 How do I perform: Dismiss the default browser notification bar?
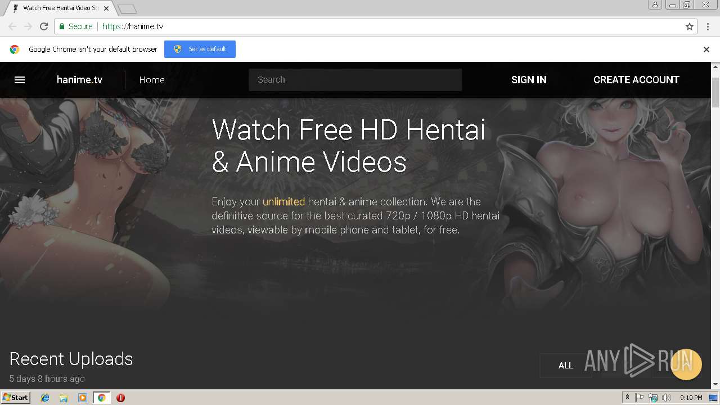point(706,49)
